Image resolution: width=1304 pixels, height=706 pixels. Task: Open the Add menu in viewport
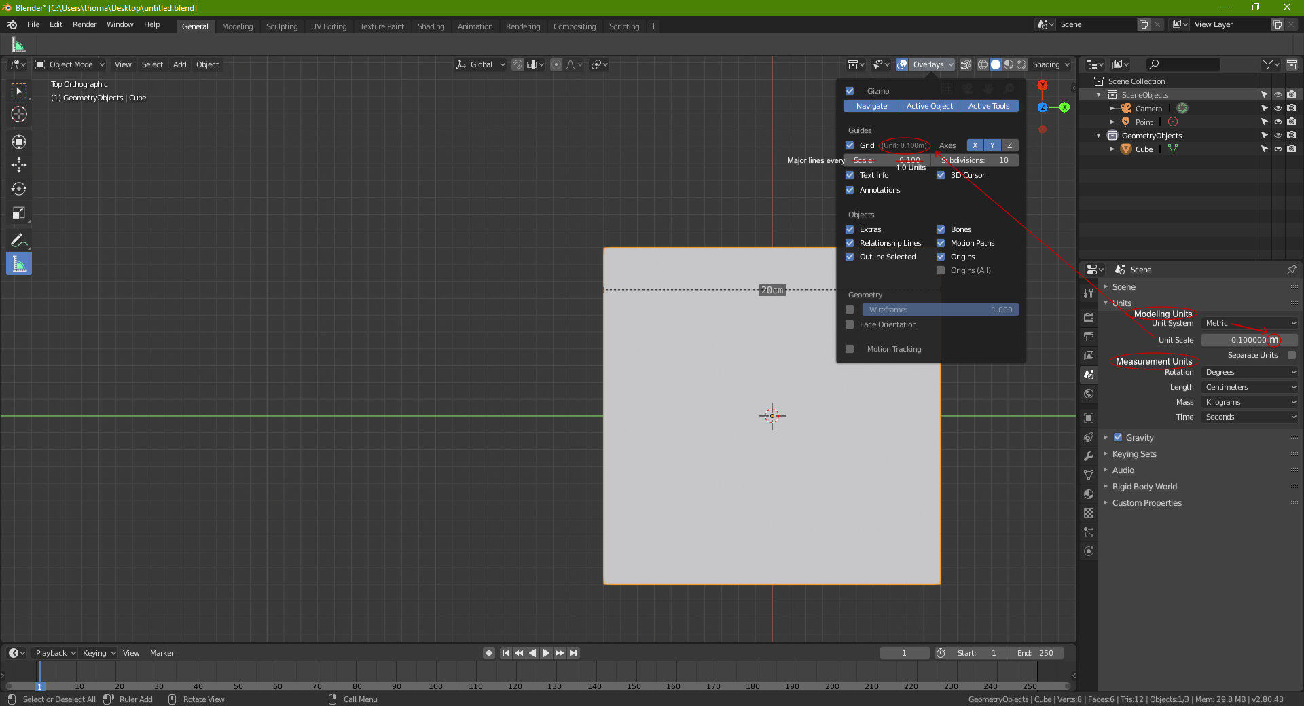179,64
